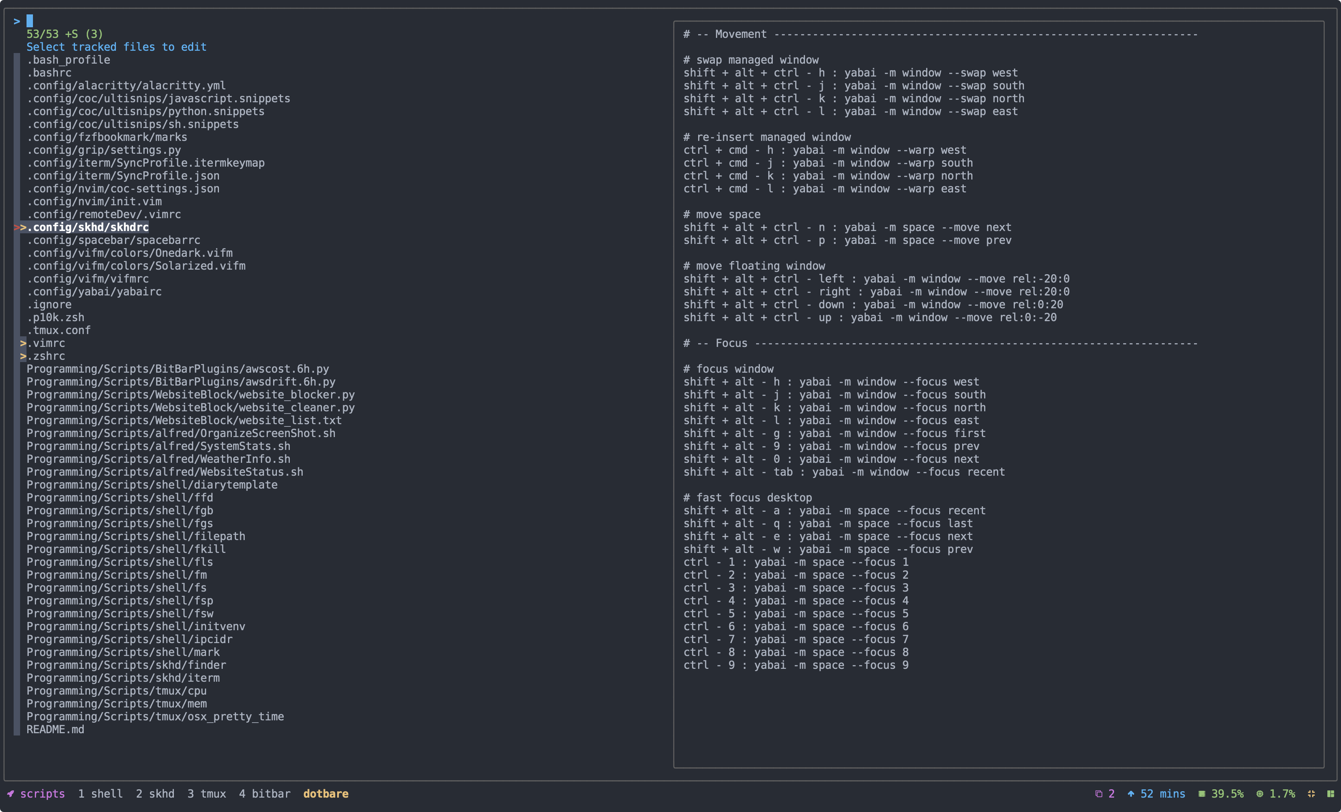Select .config/nvim/coc-settings.json
The width and height of the screenshot is (1341, 812).
[123, 188]
